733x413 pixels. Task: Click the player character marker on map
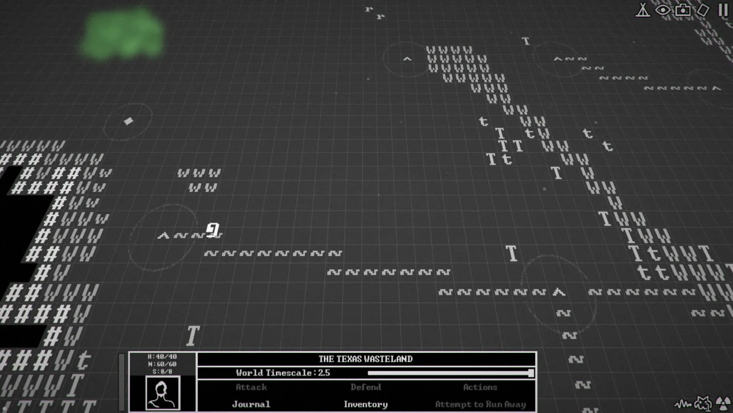213,230
